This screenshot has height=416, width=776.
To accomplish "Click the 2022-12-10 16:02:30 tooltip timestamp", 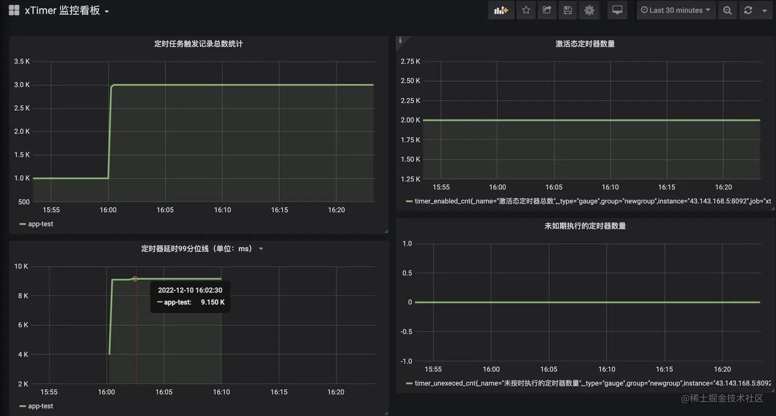I will [190, 290].
